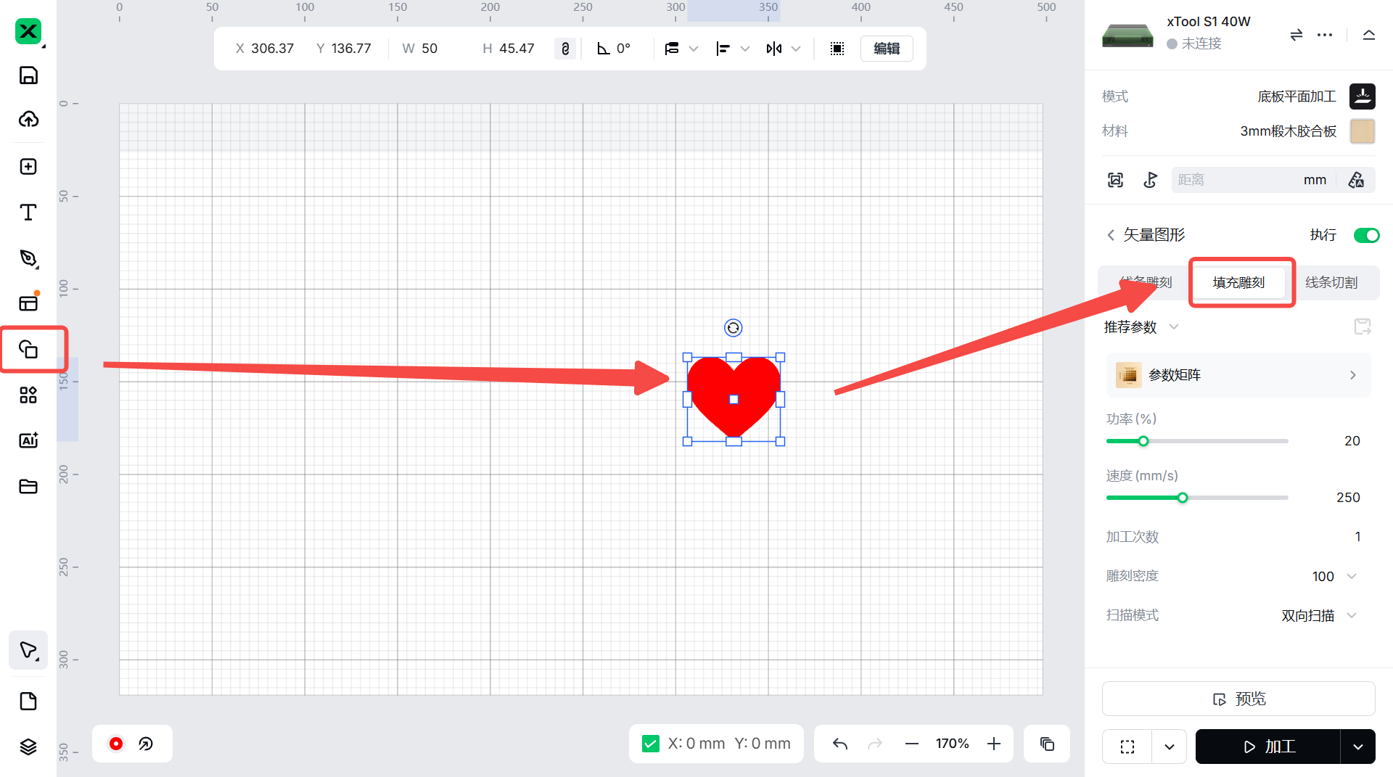Image resolution: width=1393 pixels, height=777 pixels.
Task: Click the zoom in plus button
Action: 994,744
